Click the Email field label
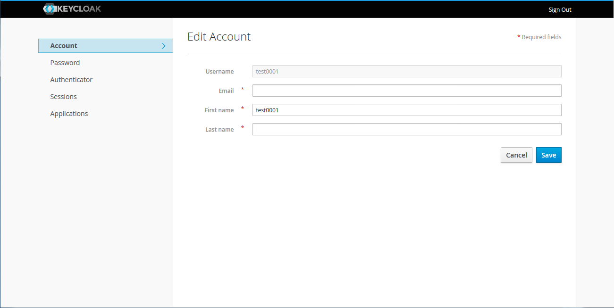Image resolution: width=614 pixels, height=308 pixels. pos(226,91)
